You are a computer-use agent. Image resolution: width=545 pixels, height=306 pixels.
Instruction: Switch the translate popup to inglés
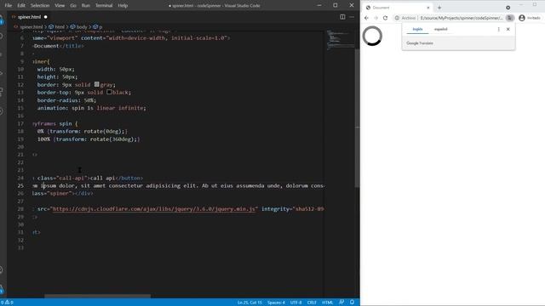point(417,29)
